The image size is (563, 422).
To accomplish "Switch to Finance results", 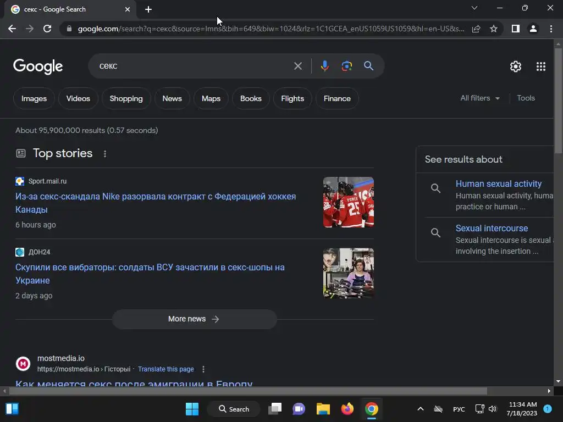I will coord(337,98).
